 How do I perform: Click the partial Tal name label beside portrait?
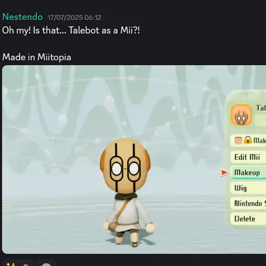coord(261,108)
